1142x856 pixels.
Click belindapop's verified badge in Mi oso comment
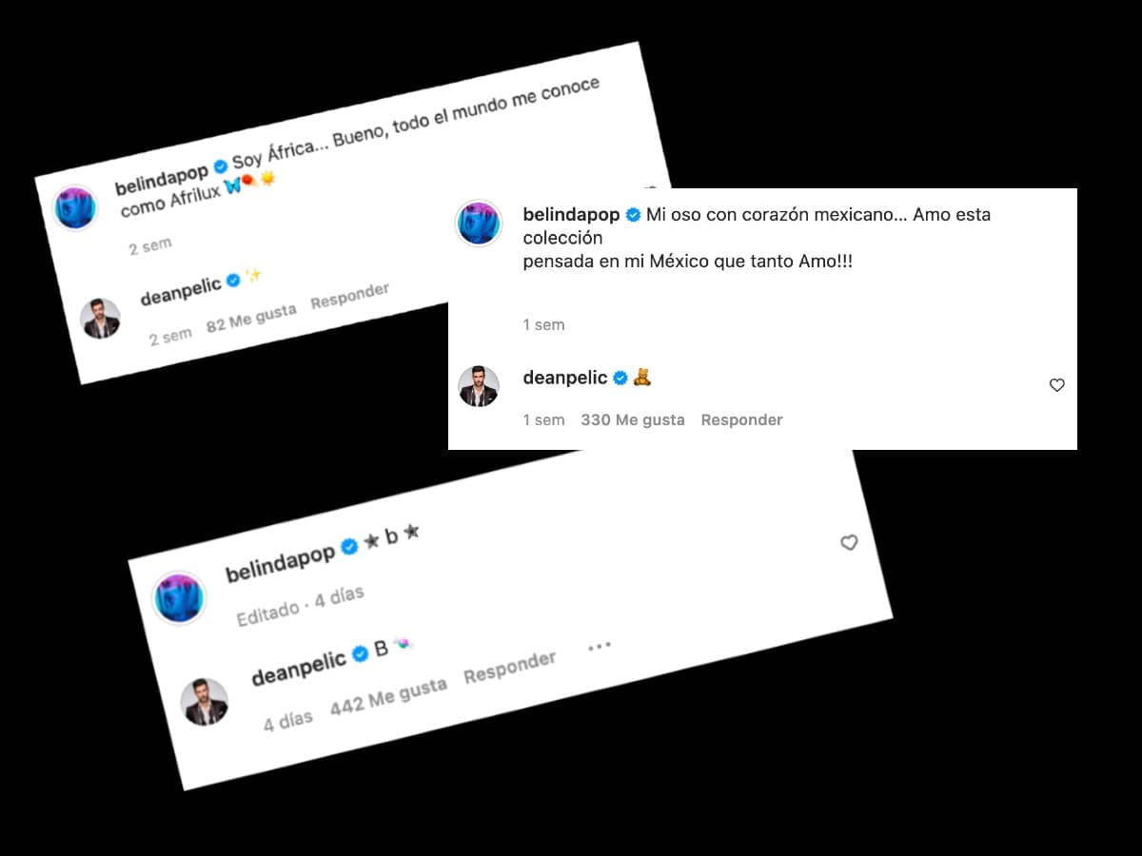(633, 215)
